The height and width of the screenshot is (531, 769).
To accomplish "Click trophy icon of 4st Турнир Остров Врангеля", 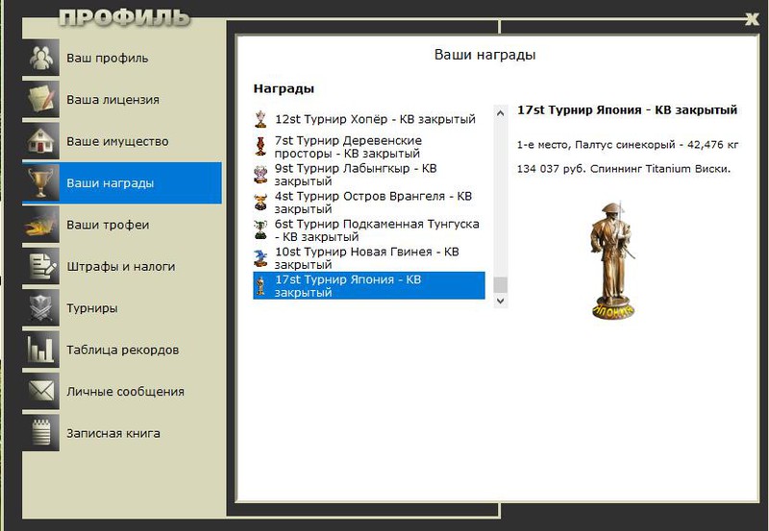I will (260, 203).
